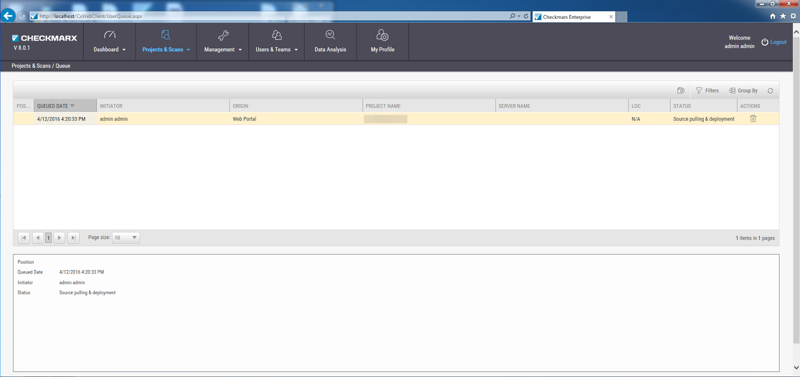Go to previous page of queue

click(38, 237)
